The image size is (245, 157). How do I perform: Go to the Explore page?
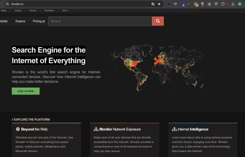[20, 21]
